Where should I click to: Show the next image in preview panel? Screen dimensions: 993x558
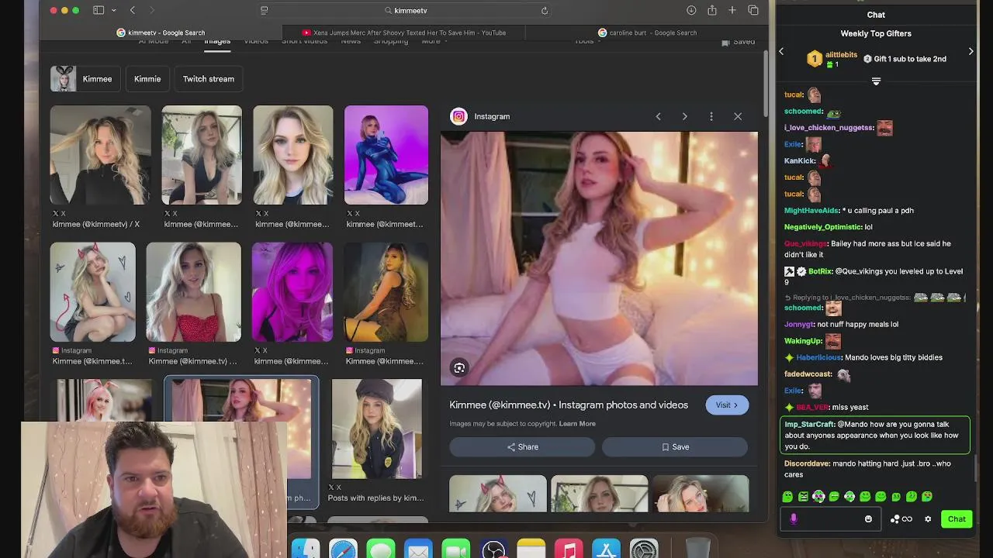[684, 116]
